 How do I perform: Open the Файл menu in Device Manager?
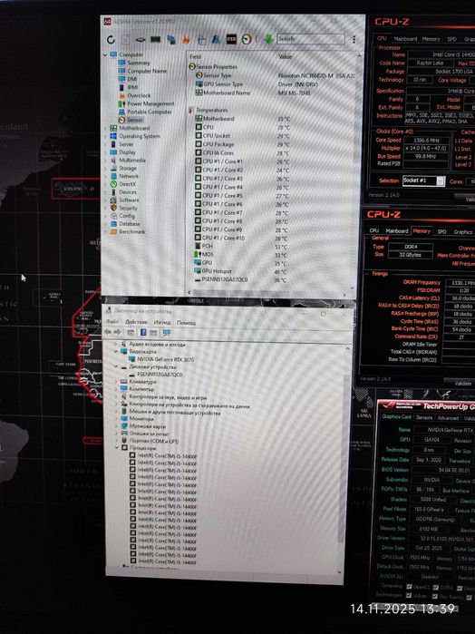click(112, 322)
